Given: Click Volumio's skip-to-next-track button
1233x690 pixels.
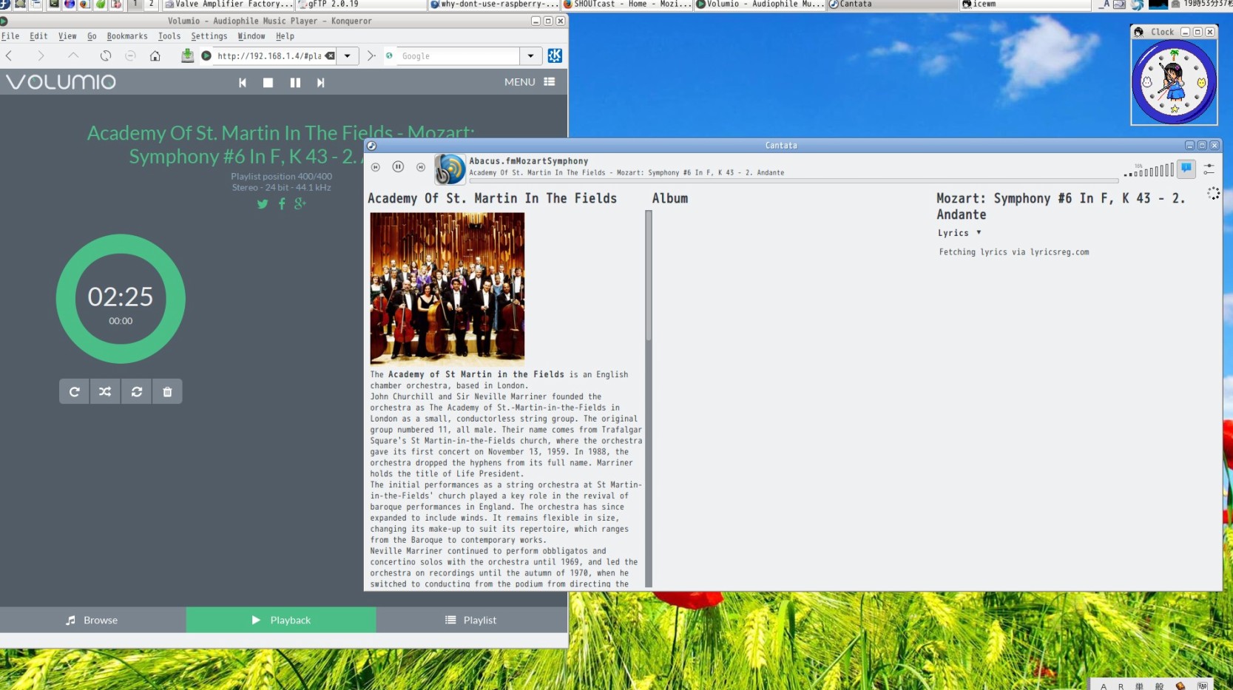Looking at the screenshot, I should [320, 83].
